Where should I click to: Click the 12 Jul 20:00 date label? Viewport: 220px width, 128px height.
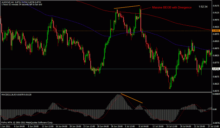tap(158, 126)
